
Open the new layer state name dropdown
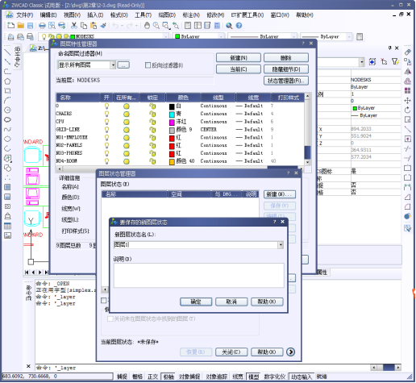pos(281,244)
